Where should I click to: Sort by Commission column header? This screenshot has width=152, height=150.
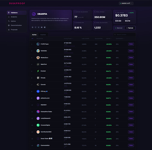coord(120,39)
